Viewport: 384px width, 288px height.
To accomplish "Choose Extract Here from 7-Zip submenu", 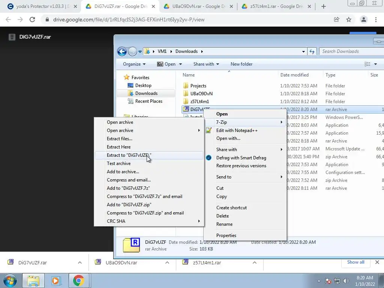I will [149, 147].
